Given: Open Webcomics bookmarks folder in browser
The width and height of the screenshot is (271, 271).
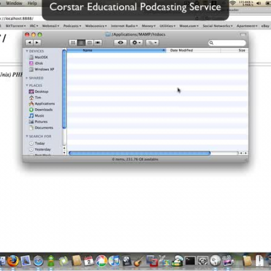Looking at the screenshot, I should (x=96, y=26).
